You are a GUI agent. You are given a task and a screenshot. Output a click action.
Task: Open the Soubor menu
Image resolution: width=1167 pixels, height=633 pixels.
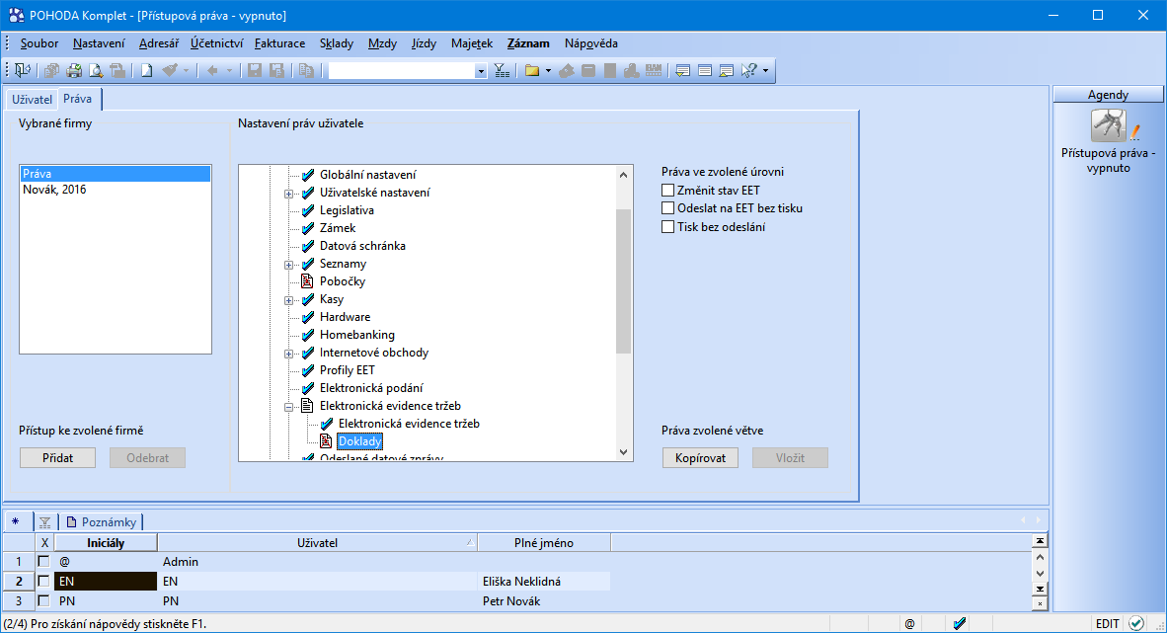coord(39,43)
